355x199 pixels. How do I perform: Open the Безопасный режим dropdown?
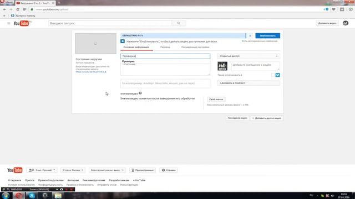[x=107, y=170]
